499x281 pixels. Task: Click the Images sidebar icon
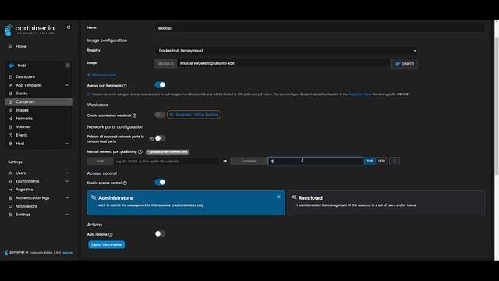[x=10, y=110]
